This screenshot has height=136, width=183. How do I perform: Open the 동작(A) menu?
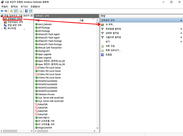(x=14, y=7)
